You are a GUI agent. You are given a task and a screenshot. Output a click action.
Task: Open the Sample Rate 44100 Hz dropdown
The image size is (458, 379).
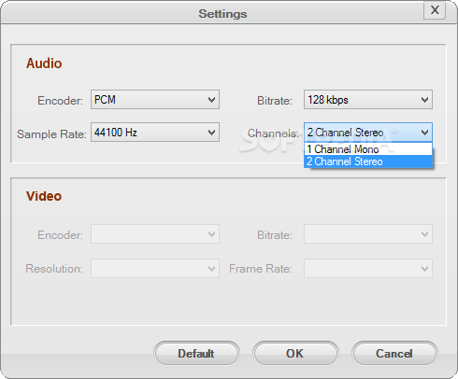[155, 133]
